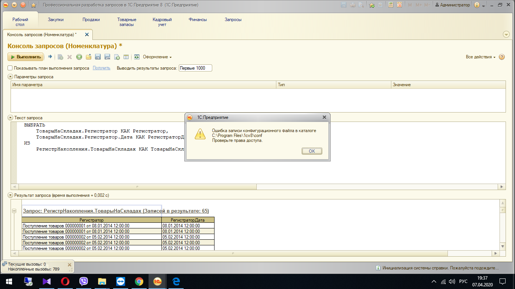Open the Кадровый учет section

(162, 22)
